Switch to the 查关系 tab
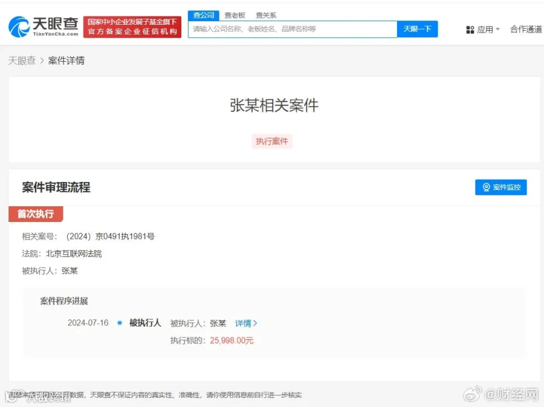 (266, 15)
